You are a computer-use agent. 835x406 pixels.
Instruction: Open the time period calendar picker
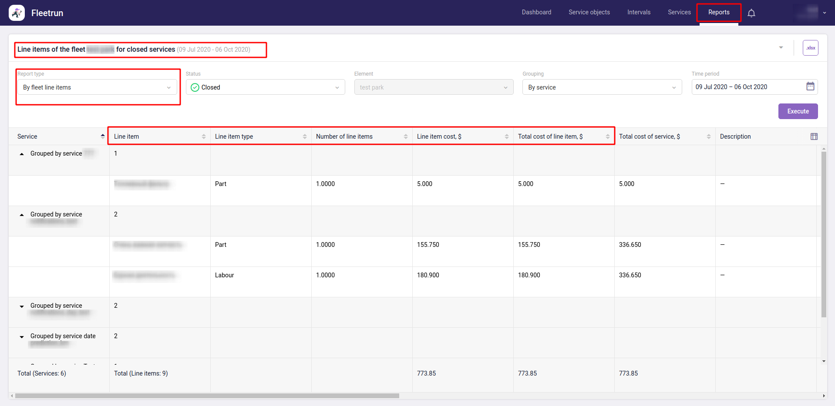pyautogui.click(x=810, y=87)
